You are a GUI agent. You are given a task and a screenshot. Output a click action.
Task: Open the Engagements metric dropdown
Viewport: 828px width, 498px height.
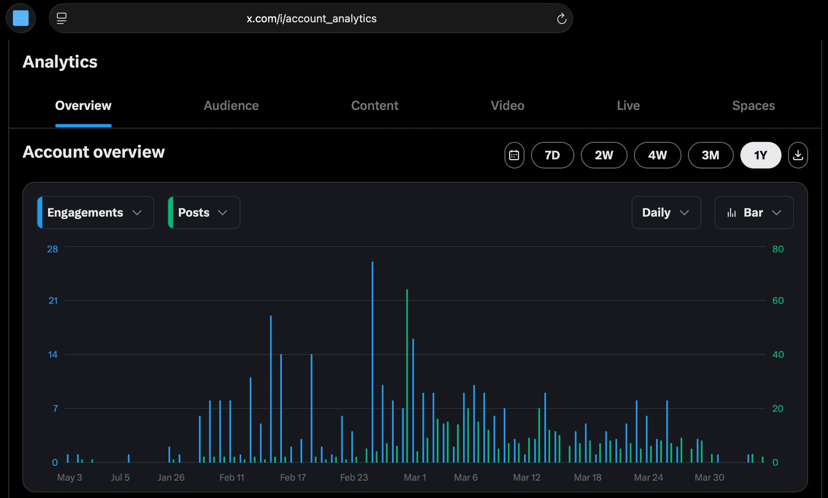pos(94,212)
